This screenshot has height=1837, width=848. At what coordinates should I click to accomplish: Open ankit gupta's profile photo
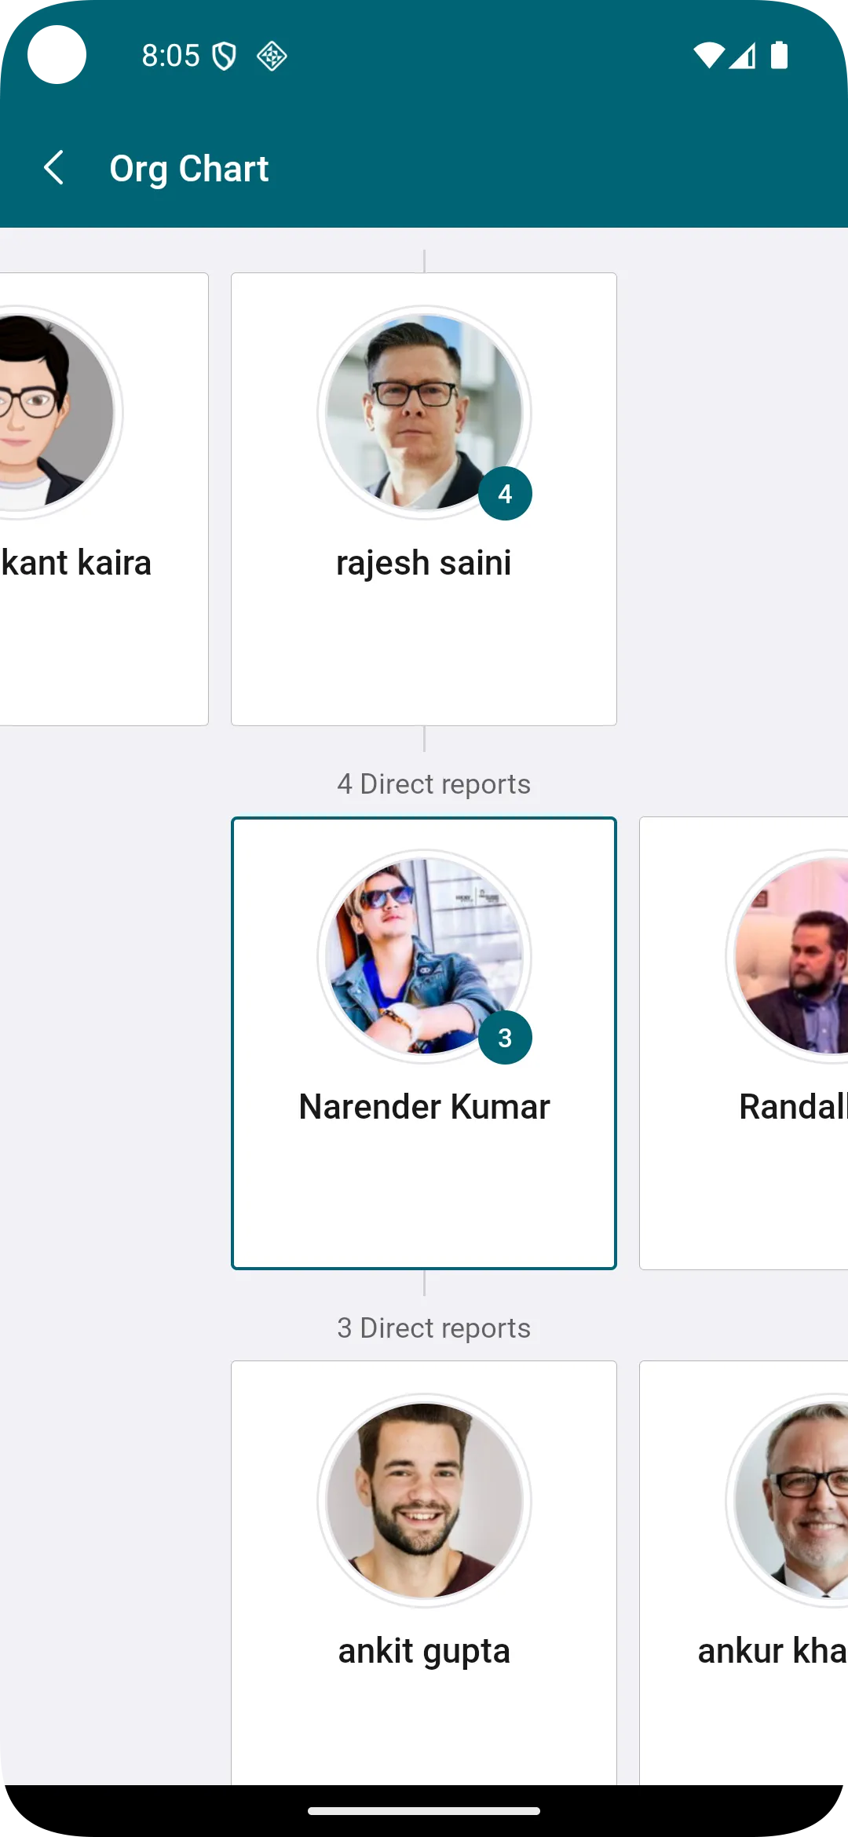click(424, 1499)
